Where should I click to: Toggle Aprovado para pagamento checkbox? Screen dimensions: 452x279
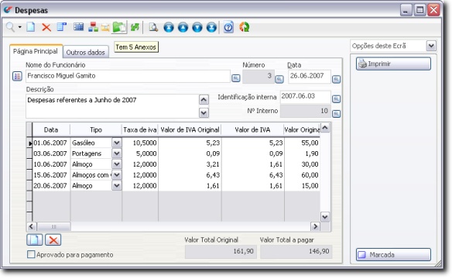tap(30, 254)
